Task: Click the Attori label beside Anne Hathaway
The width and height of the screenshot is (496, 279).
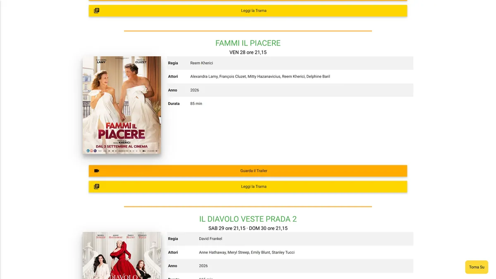Action: [x=173, y=253]
